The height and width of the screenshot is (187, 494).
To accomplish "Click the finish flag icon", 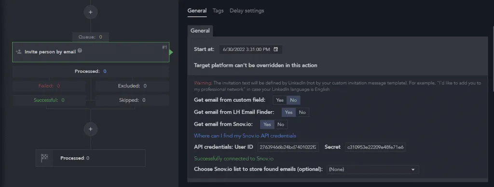I will pos(44,158).
